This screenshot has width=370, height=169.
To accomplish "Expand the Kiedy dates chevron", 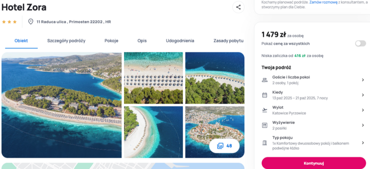I will click(363, 95).
